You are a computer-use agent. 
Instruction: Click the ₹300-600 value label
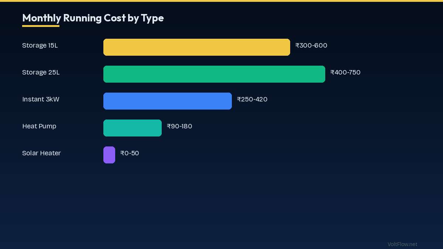pos(311,46)
